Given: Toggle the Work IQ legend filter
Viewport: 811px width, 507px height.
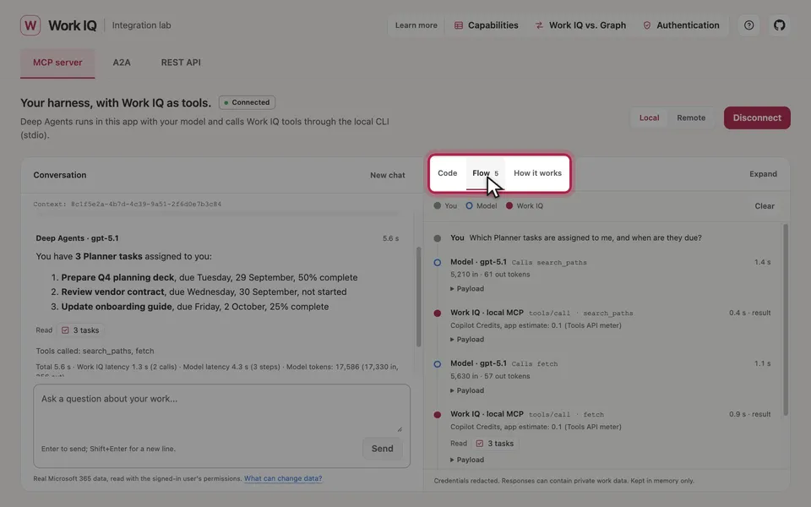Looking at the screenshot, I should tap(525, 206).
